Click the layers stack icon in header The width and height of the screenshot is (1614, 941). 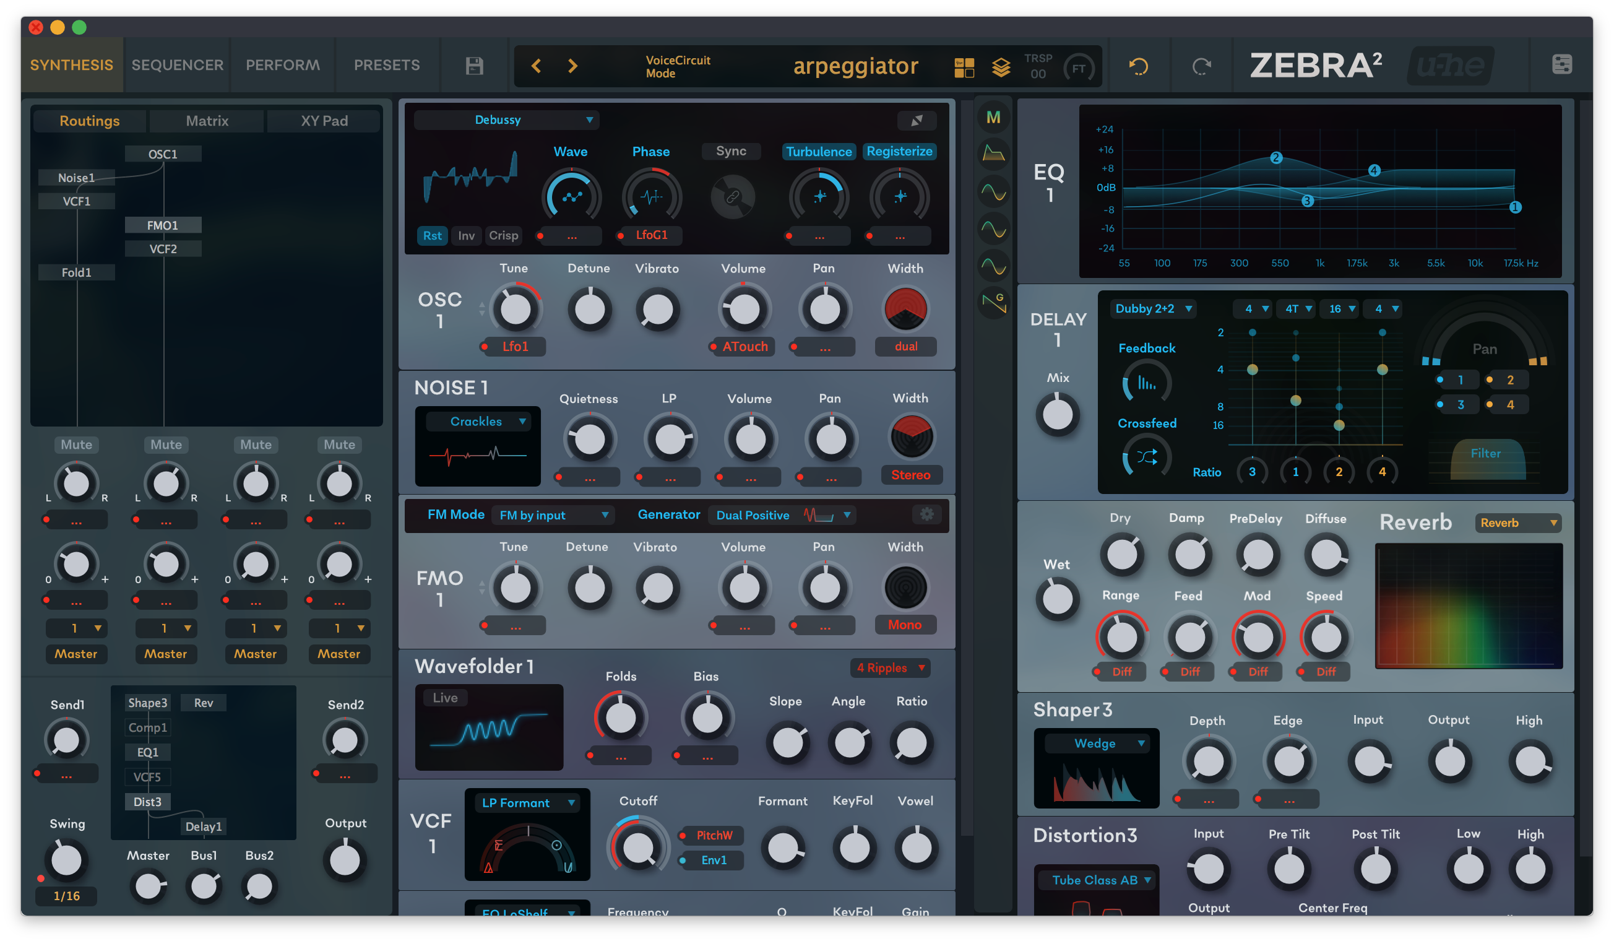click(x=1001, y=67)
